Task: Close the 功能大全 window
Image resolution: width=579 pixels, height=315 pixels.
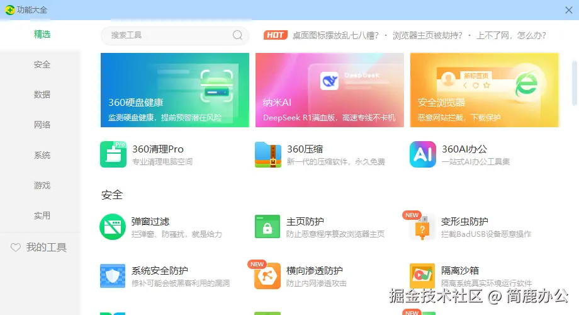Action: pyautogui.click(x=569, y=10)
